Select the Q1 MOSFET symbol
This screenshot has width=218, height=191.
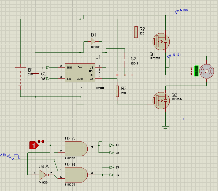(x=161, y=42)
